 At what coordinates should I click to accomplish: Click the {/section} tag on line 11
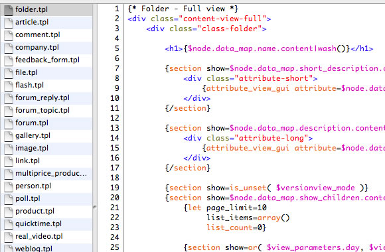click(x=188, y=108)
